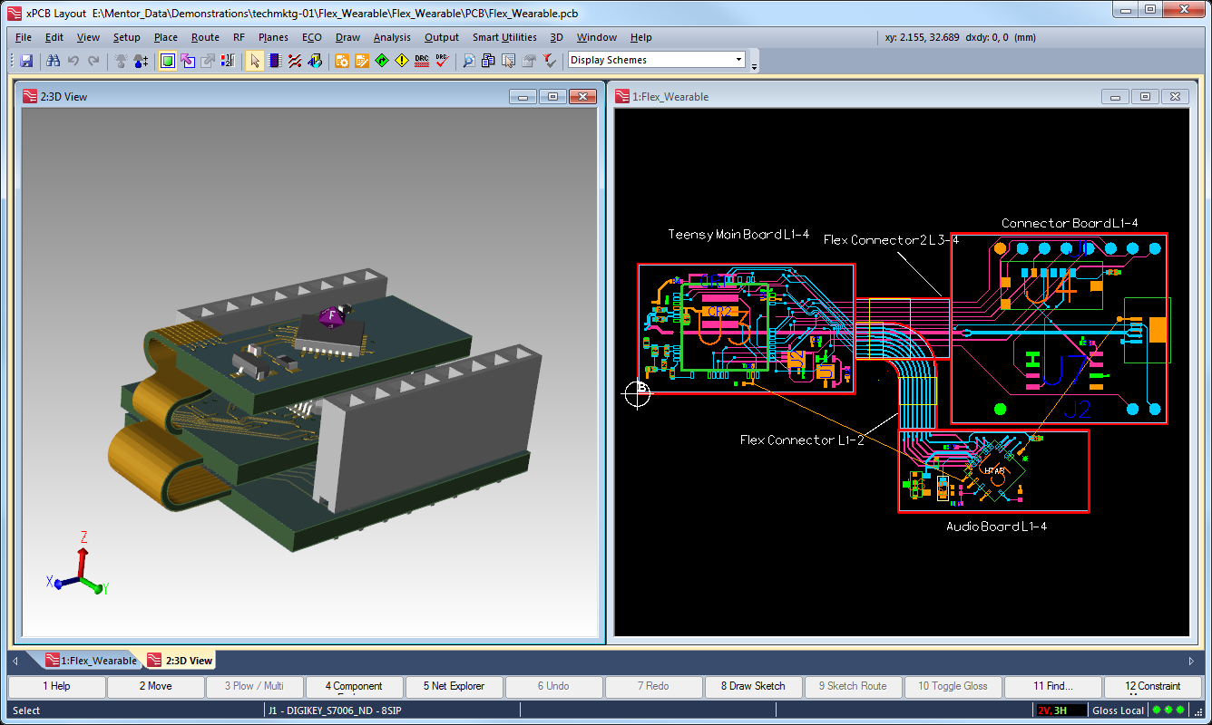Click the magnifier zoom icon in toolbar
Screen dimensions: 1212x725
[x=468, y=61]
